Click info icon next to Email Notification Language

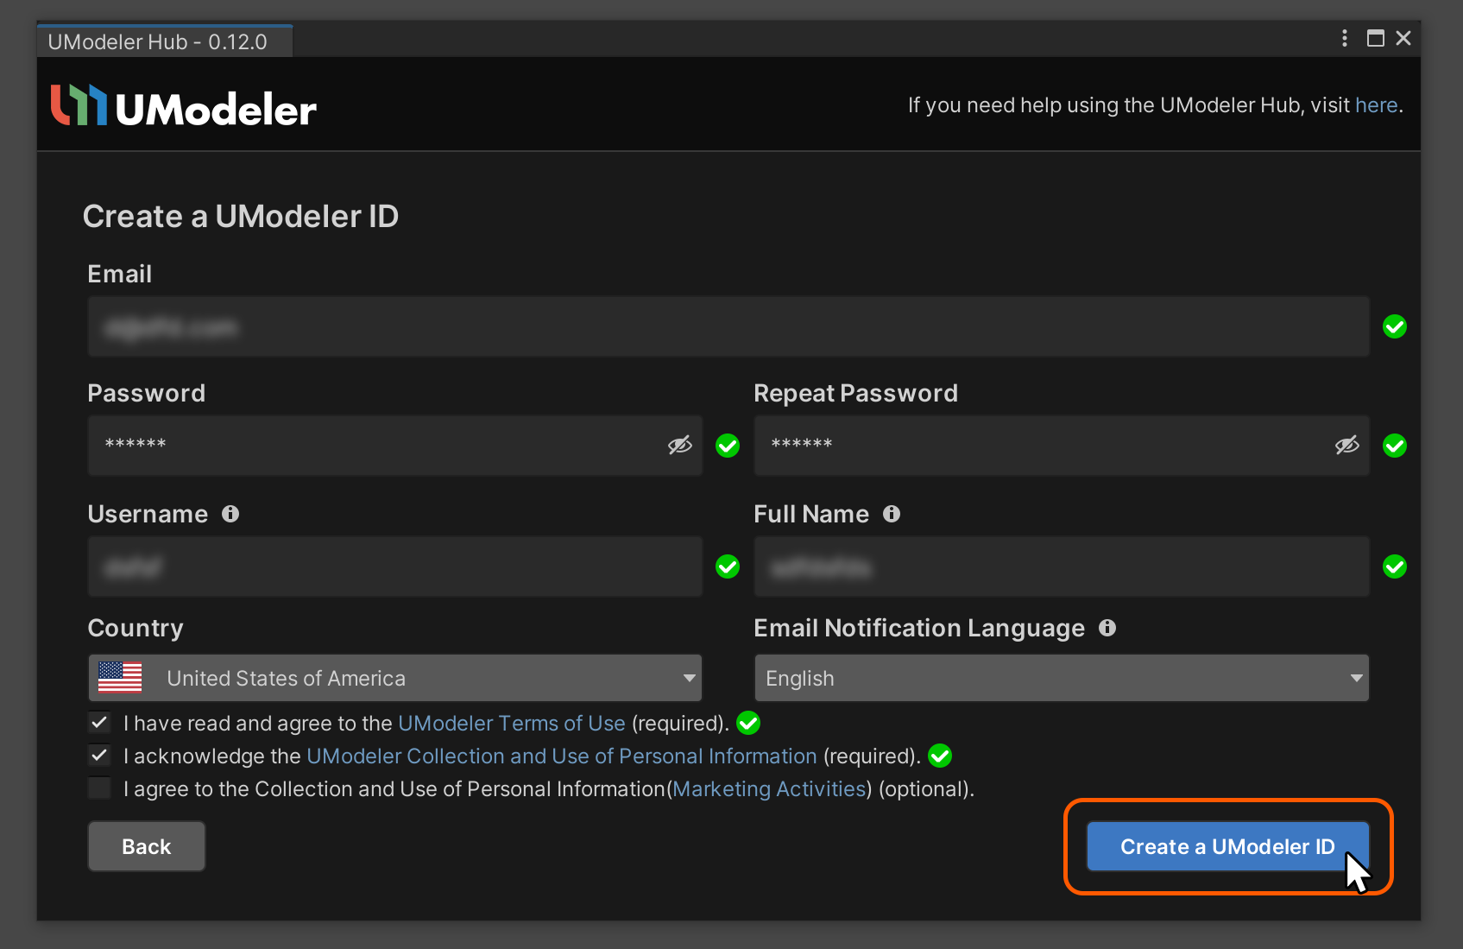click(x=1107, y=628)
